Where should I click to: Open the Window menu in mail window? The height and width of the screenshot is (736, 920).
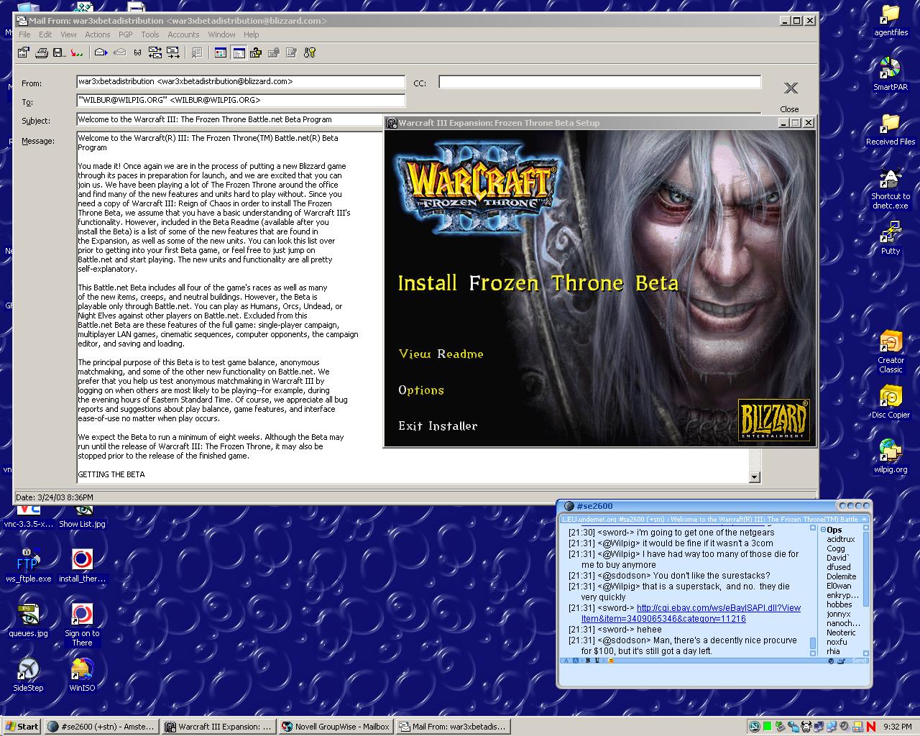pos(221,34)
